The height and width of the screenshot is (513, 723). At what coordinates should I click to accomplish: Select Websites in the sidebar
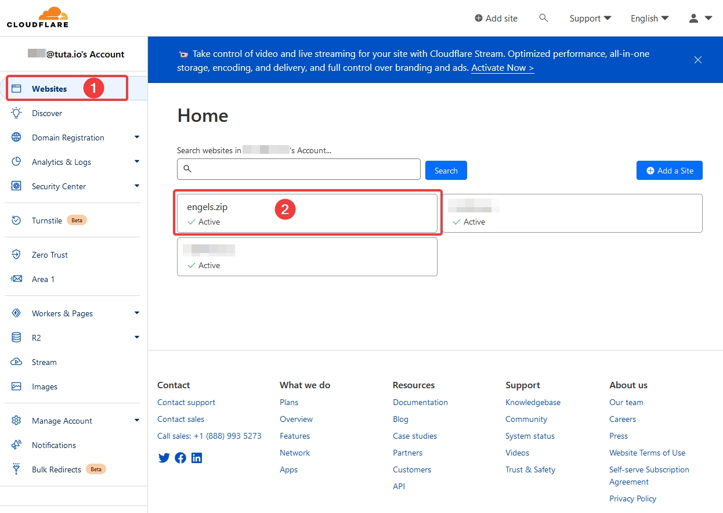click(x=49, y=89)
